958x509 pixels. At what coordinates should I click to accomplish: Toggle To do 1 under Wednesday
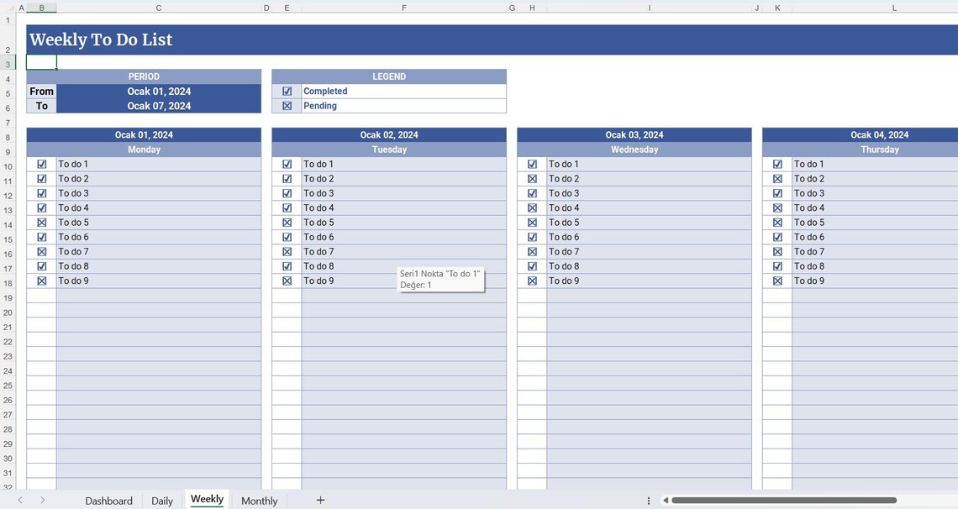[532, 164]
